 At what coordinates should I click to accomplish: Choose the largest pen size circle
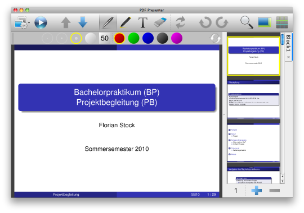[90, 38]
